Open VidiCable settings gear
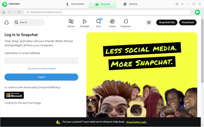Viewport: 204px width, 127px height. point(177,4)
